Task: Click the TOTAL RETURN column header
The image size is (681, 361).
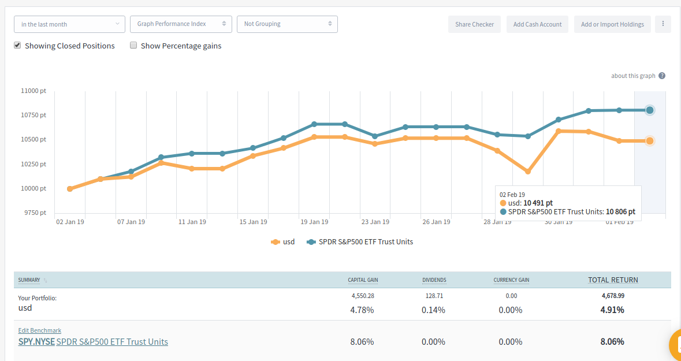Action: tap(613, 280)
